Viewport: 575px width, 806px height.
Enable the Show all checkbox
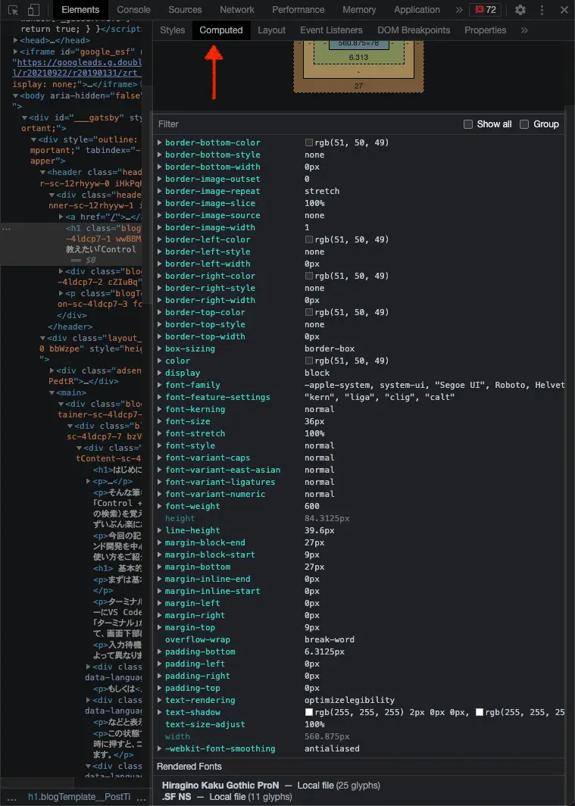click(468, 124)
